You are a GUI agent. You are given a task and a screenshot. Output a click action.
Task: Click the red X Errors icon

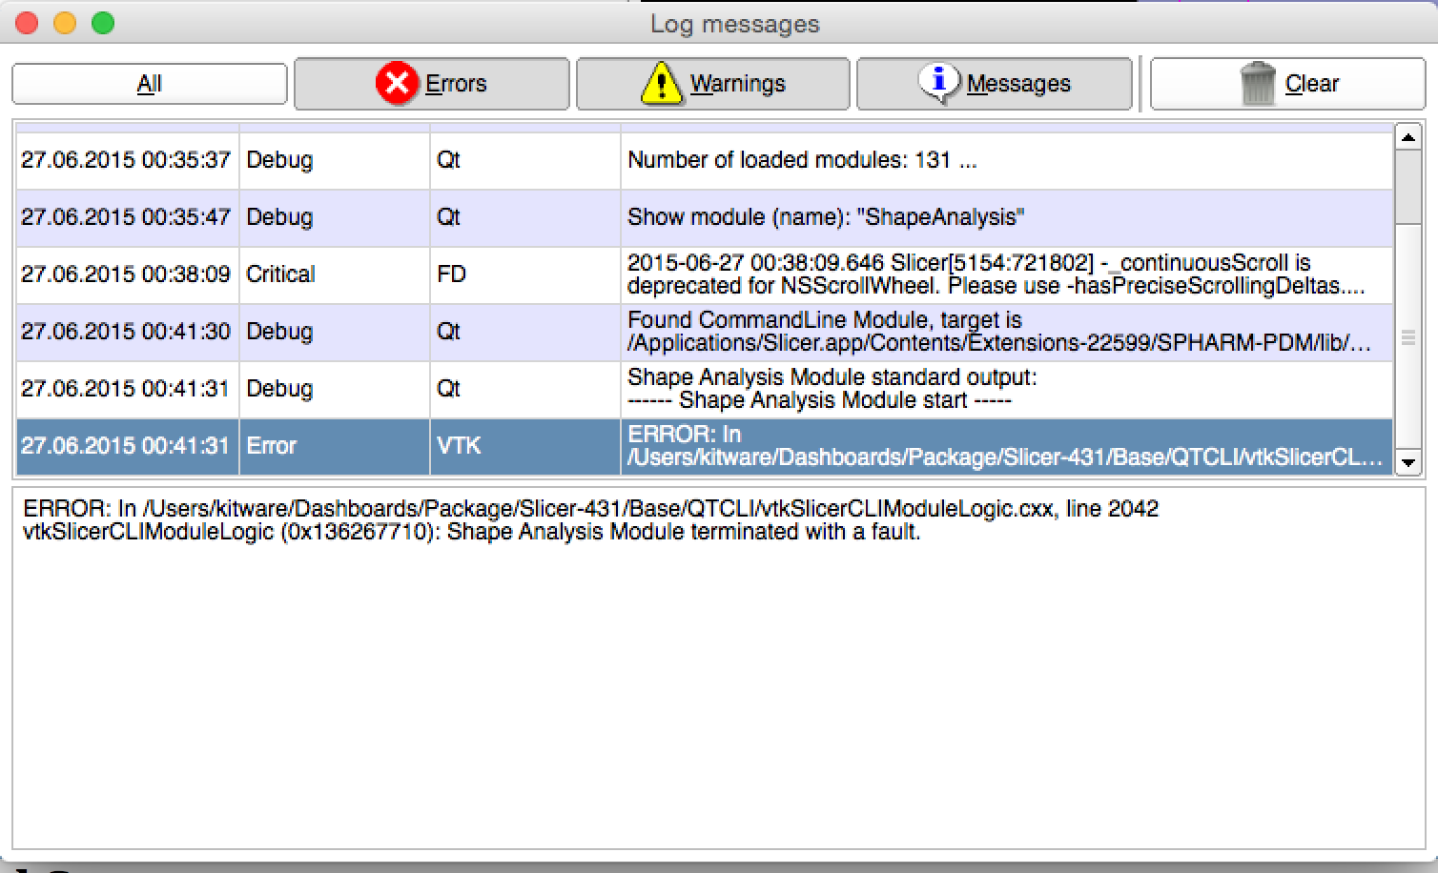(x=397, y=84)
